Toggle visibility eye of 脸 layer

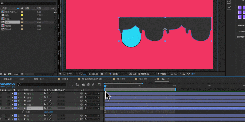click(x=1, y=116)
